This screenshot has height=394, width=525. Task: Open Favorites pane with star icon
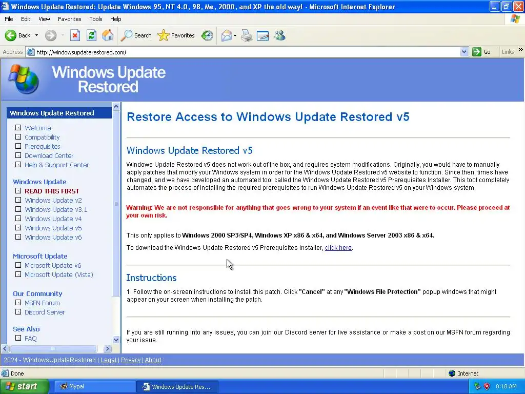[x=176, y=35]
